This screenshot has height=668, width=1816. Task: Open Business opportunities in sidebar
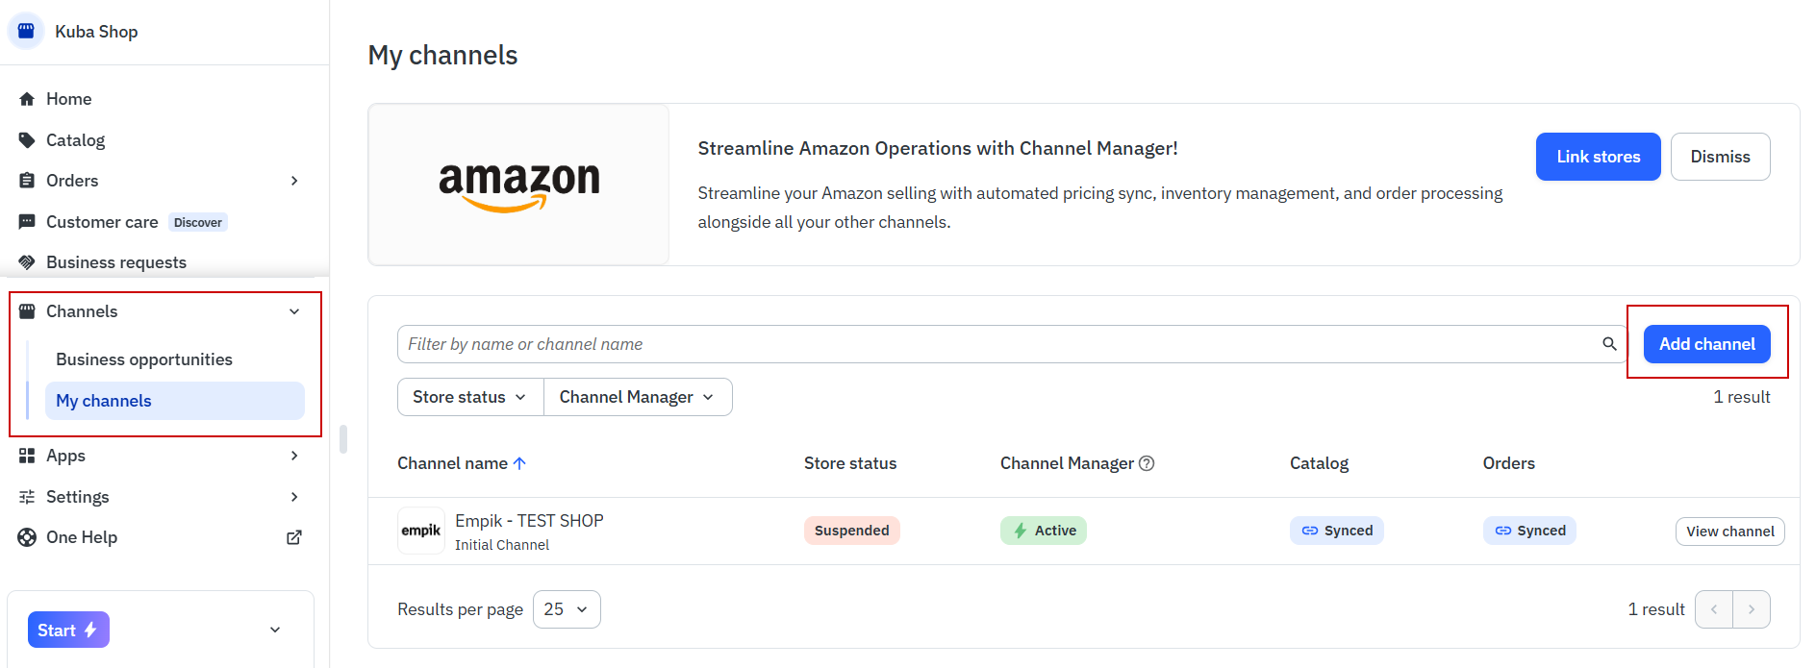[144, 359]
